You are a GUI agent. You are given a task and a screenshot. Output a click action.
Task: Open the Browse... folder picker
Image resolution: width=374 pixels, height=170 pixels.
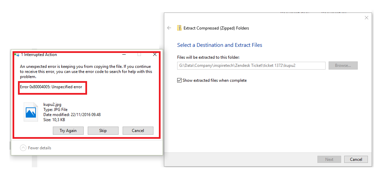(x=343, y=65)
